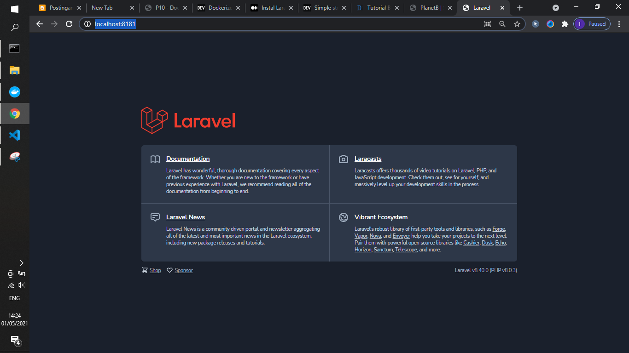Open the Paused profile menu
The width and height of the screenshot is (629, 353).
pos(592,24)
